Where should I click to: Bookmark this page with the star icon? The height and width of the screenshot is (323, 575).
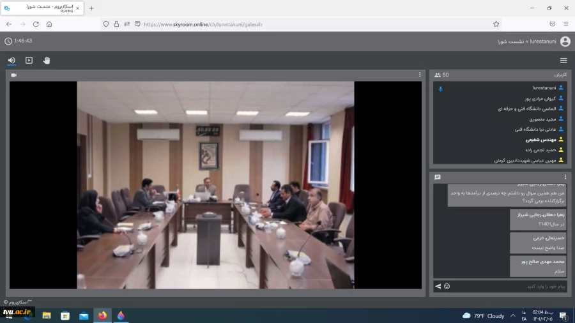[496, 24]
